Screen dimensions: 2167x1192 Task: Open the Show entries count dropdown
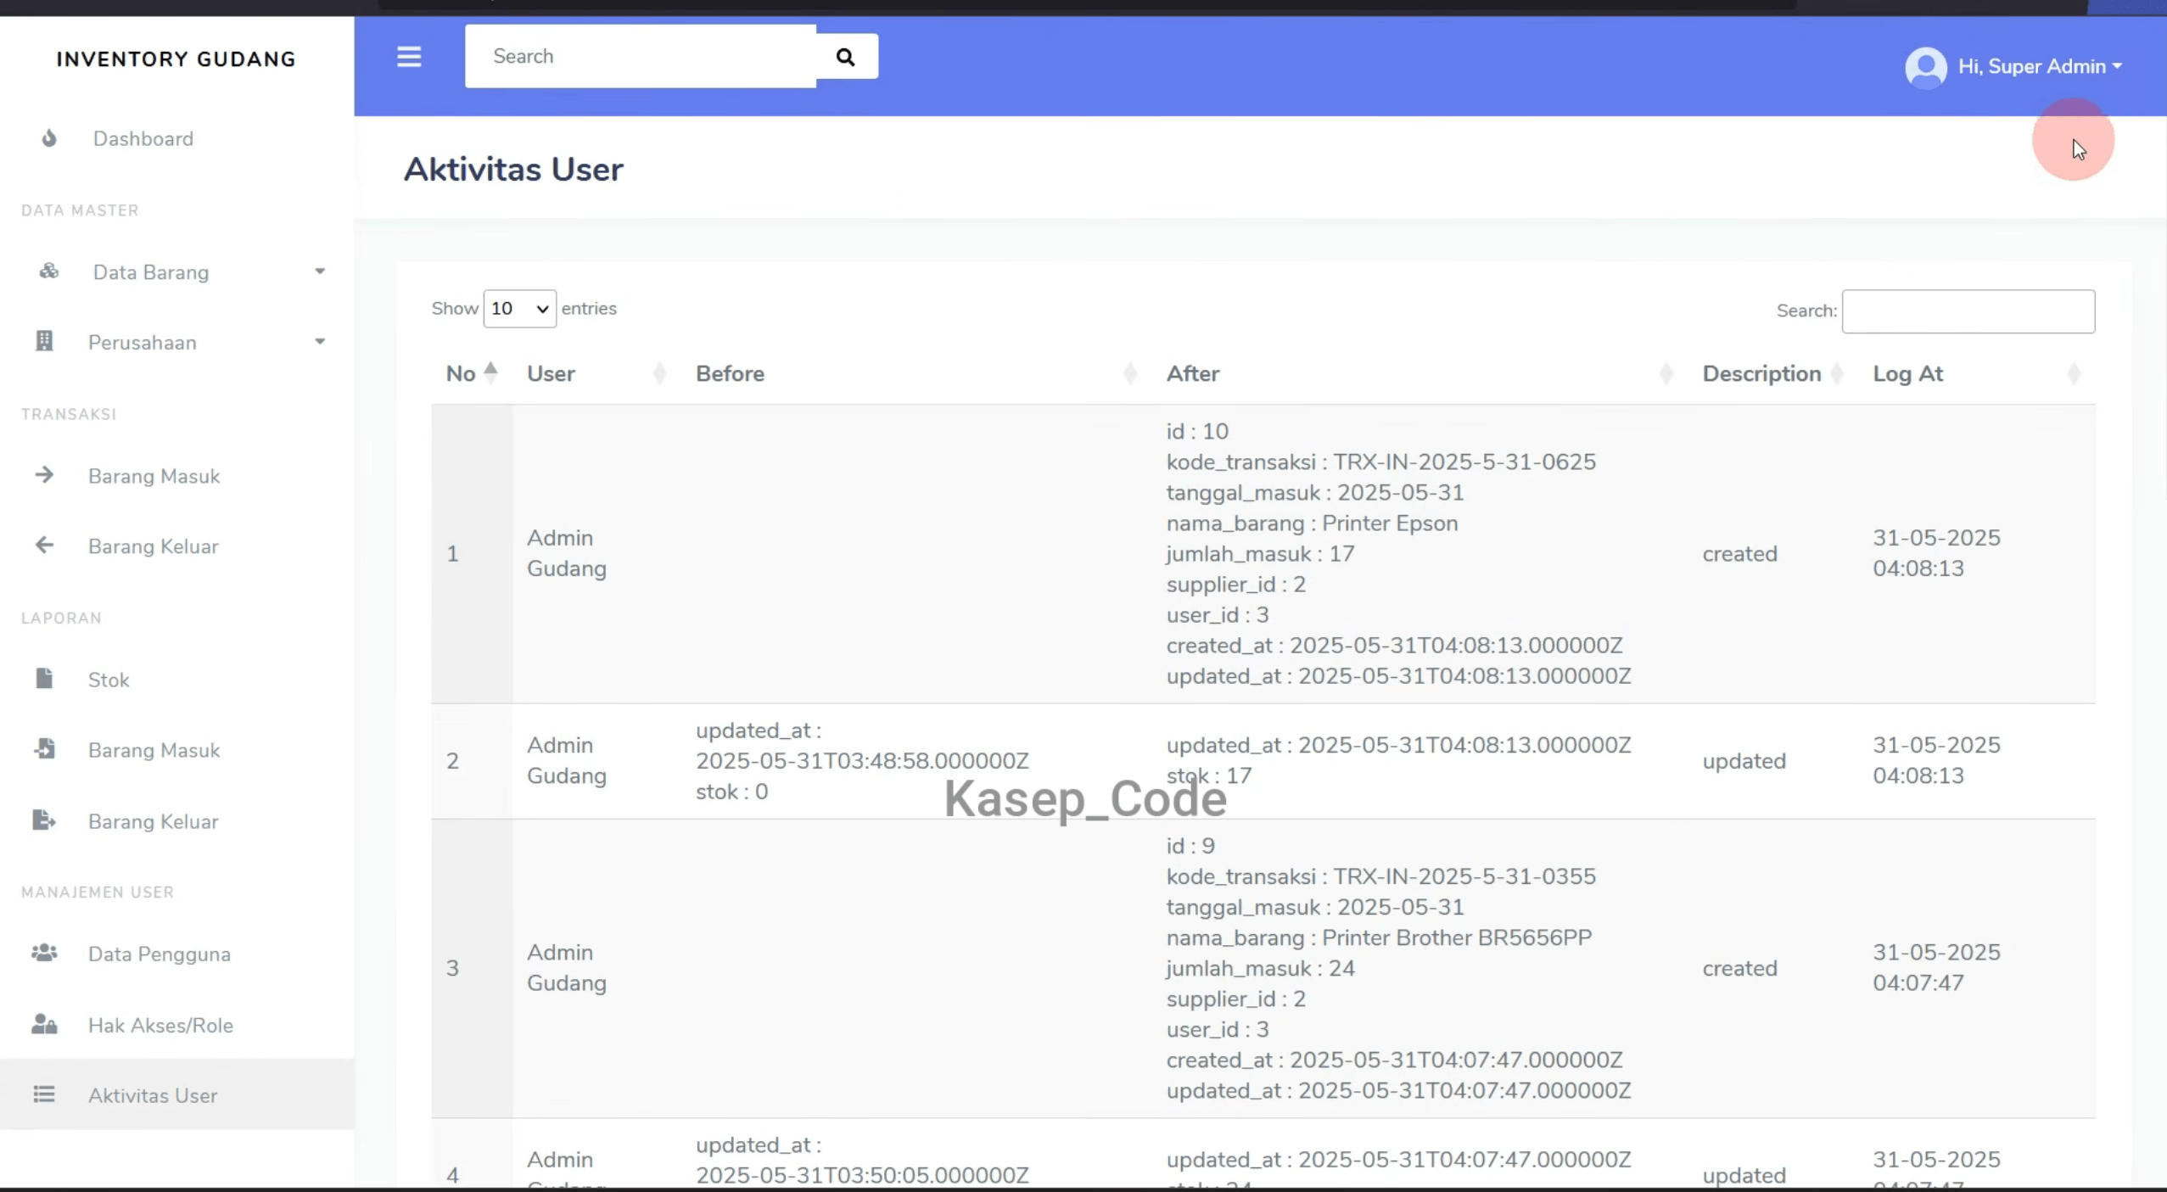tap(519, 309)
